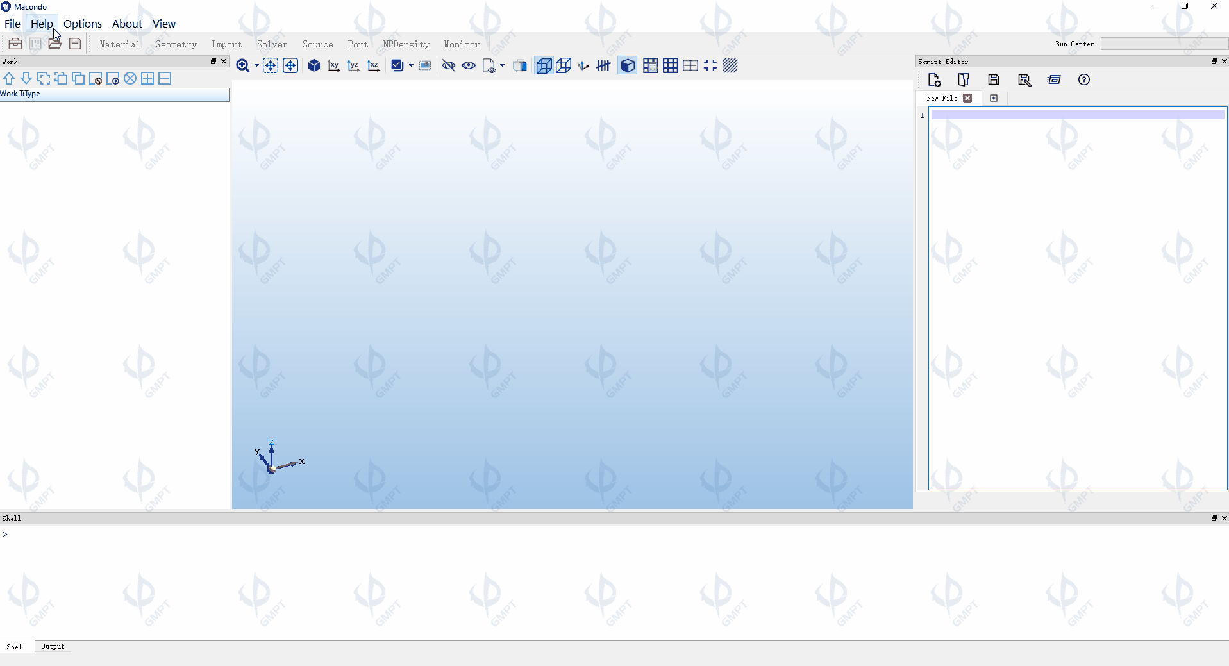Click the NPDensity toolbar button
The height and width of the screenshot is (666, 1229).
(406, 44)
